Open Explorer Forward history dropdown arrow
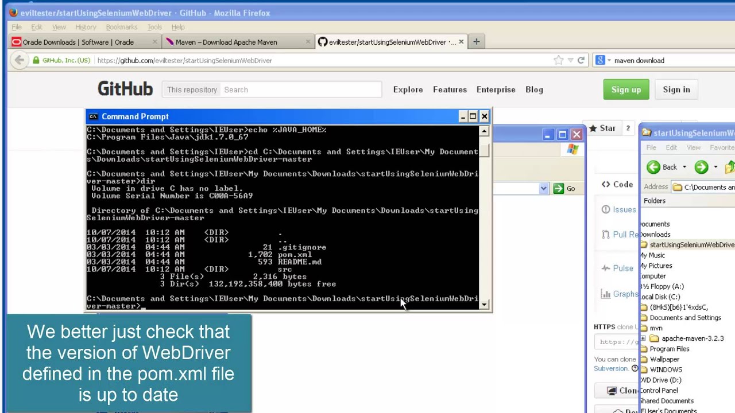 coord(715,167)
